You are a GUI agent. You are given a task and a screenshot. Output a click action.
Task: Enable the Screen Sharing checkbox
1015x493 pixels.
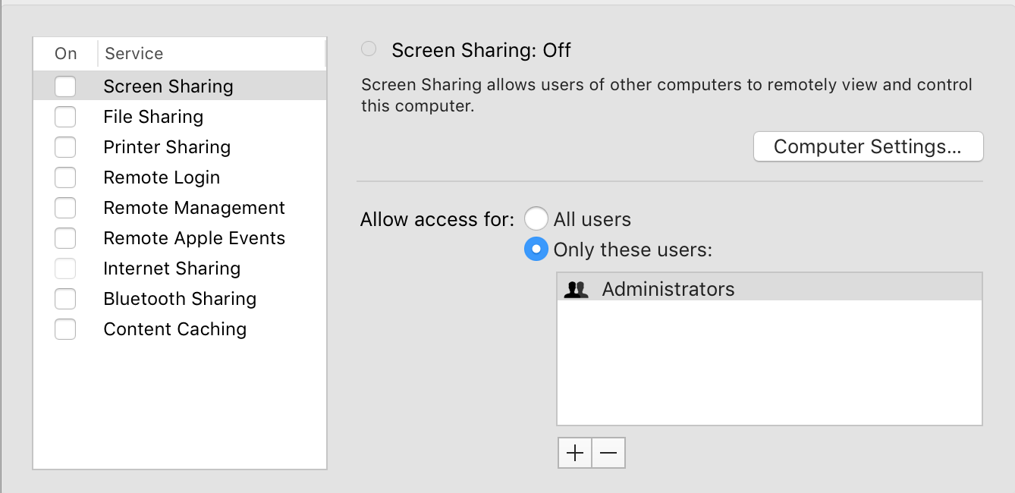pos(65,86)
